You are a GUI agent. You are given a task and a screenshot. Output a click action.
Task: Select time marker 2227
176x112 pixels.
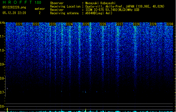point(119,24)
